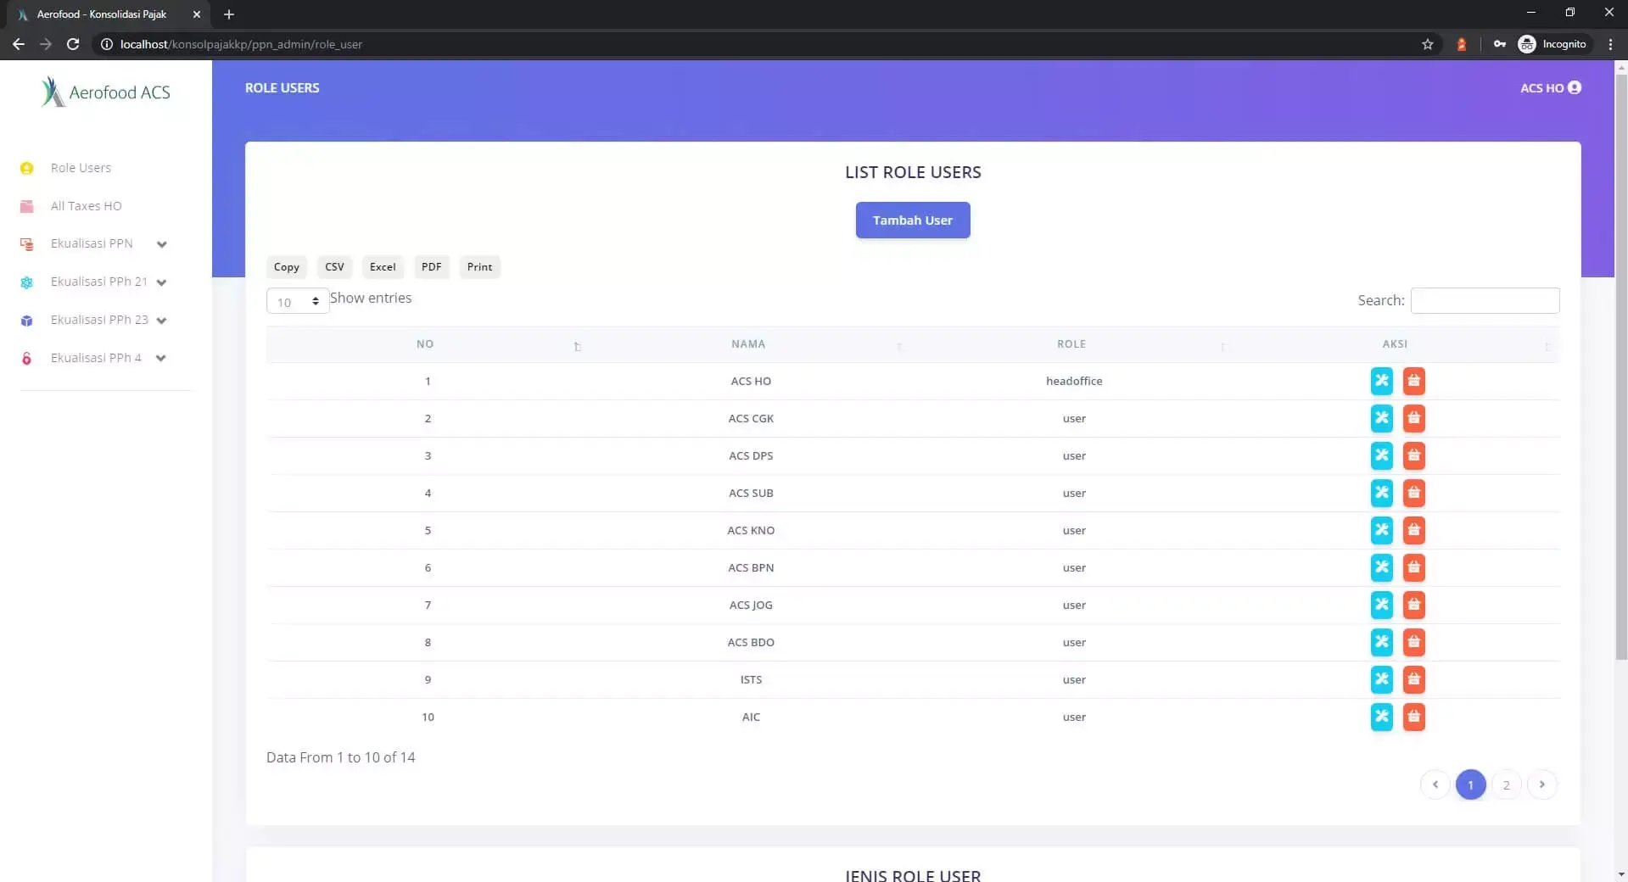Export the table as CSV

(x=334, y=267)
